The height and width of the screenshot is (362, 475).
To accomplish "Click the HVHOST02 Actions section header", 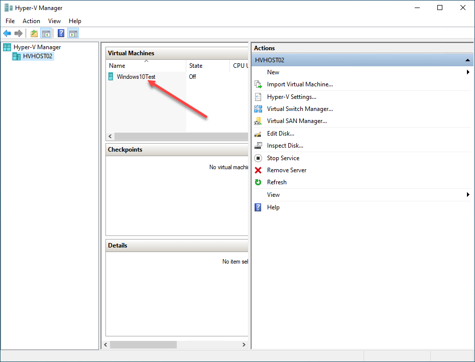I will coord(363,60).
